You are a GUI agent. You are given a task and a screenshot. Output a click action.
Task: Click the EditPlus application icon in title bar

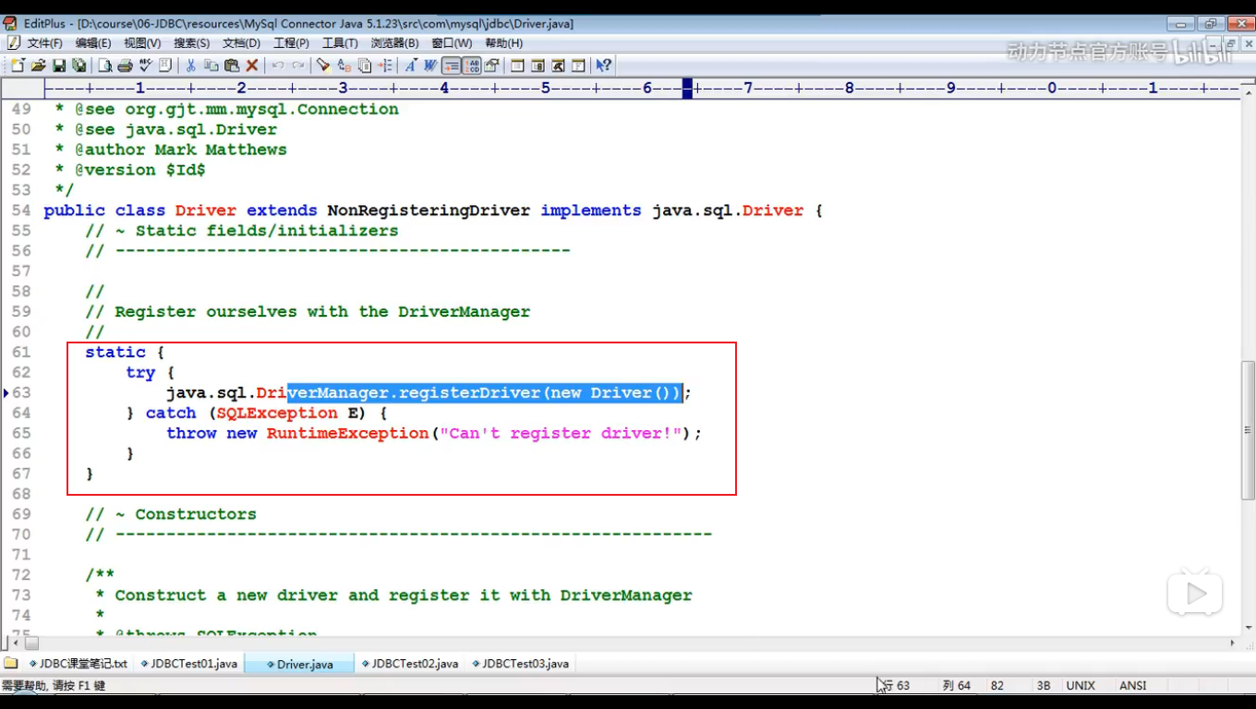click(x=10, y=23)
